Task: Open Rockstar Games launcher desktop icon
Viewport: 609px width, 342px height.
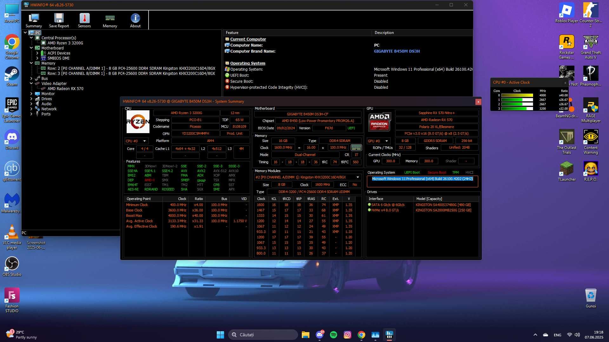Action: (x=566, y=47)
